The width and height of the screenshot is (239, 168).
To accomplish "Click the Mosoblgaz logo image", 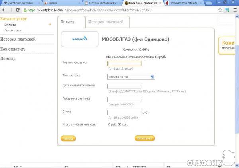I will click(80, 39).
